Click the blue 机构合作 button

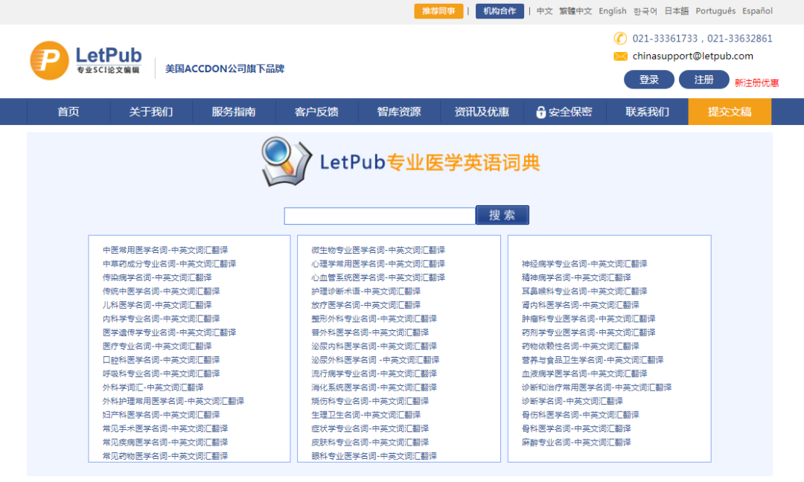coord(500,11)
